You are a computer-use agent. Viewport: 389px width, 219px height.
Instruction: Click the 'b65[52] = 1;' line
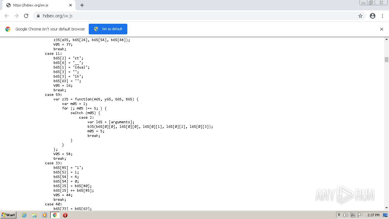tap(66, 172)
